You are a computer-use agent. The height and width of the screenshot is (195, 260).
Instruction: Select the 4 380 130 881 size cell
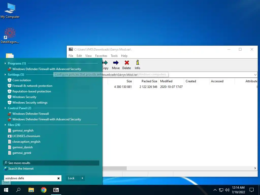pyautogui.click(x=123, y=87)
